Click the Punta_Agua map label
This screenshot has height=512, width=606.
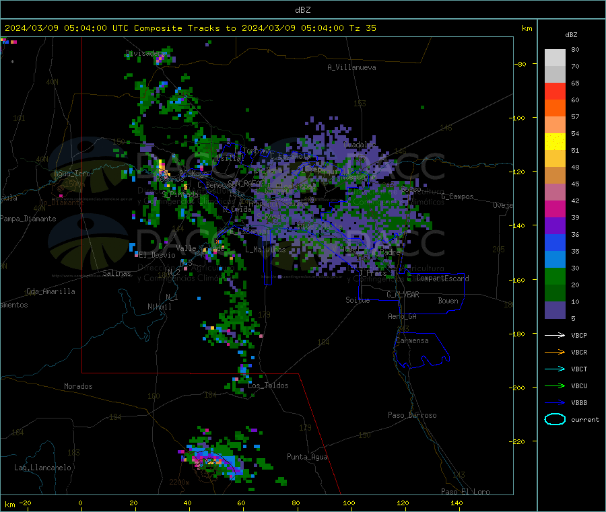307,457
